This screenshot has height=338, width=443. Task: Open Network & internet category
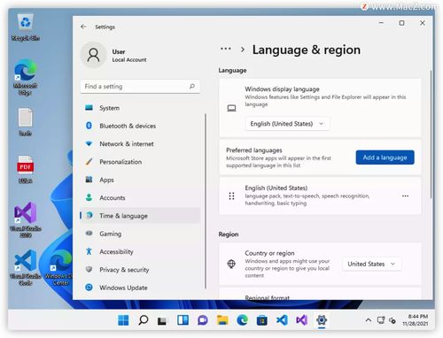click(x=141, y=144)
